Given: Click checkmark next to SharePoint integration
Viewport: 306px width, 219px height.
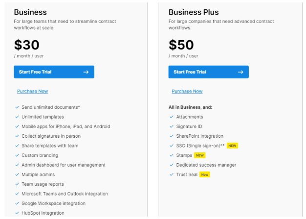Looking at the screenshot, I should pyautogui.click(x=172, y=136).
